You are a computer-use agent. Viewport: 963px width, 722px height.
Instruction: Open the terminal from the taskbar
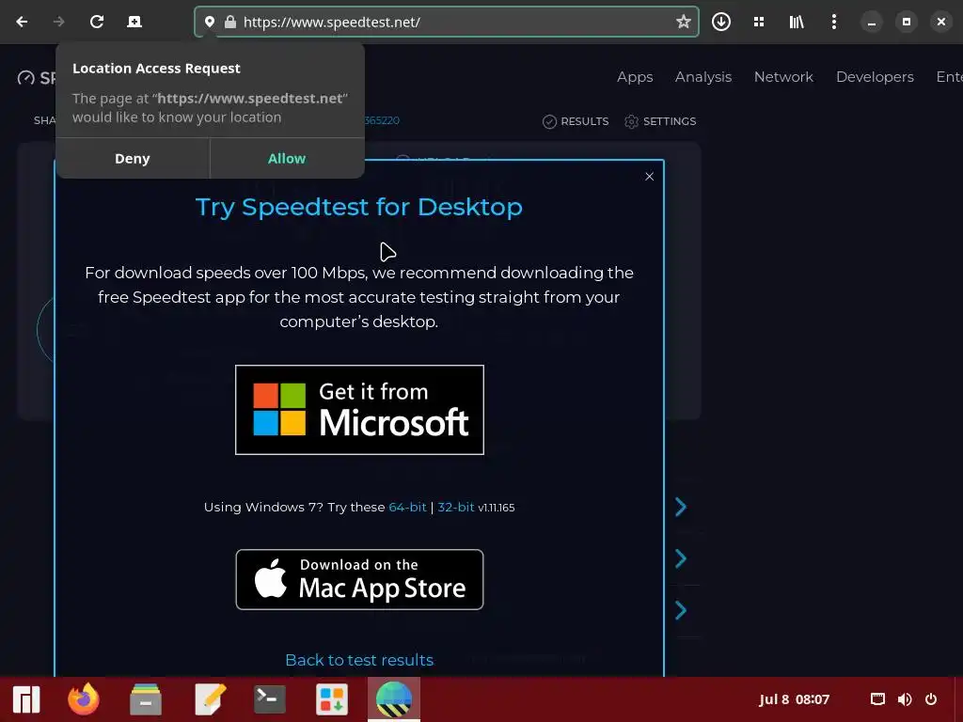[270, 699]
